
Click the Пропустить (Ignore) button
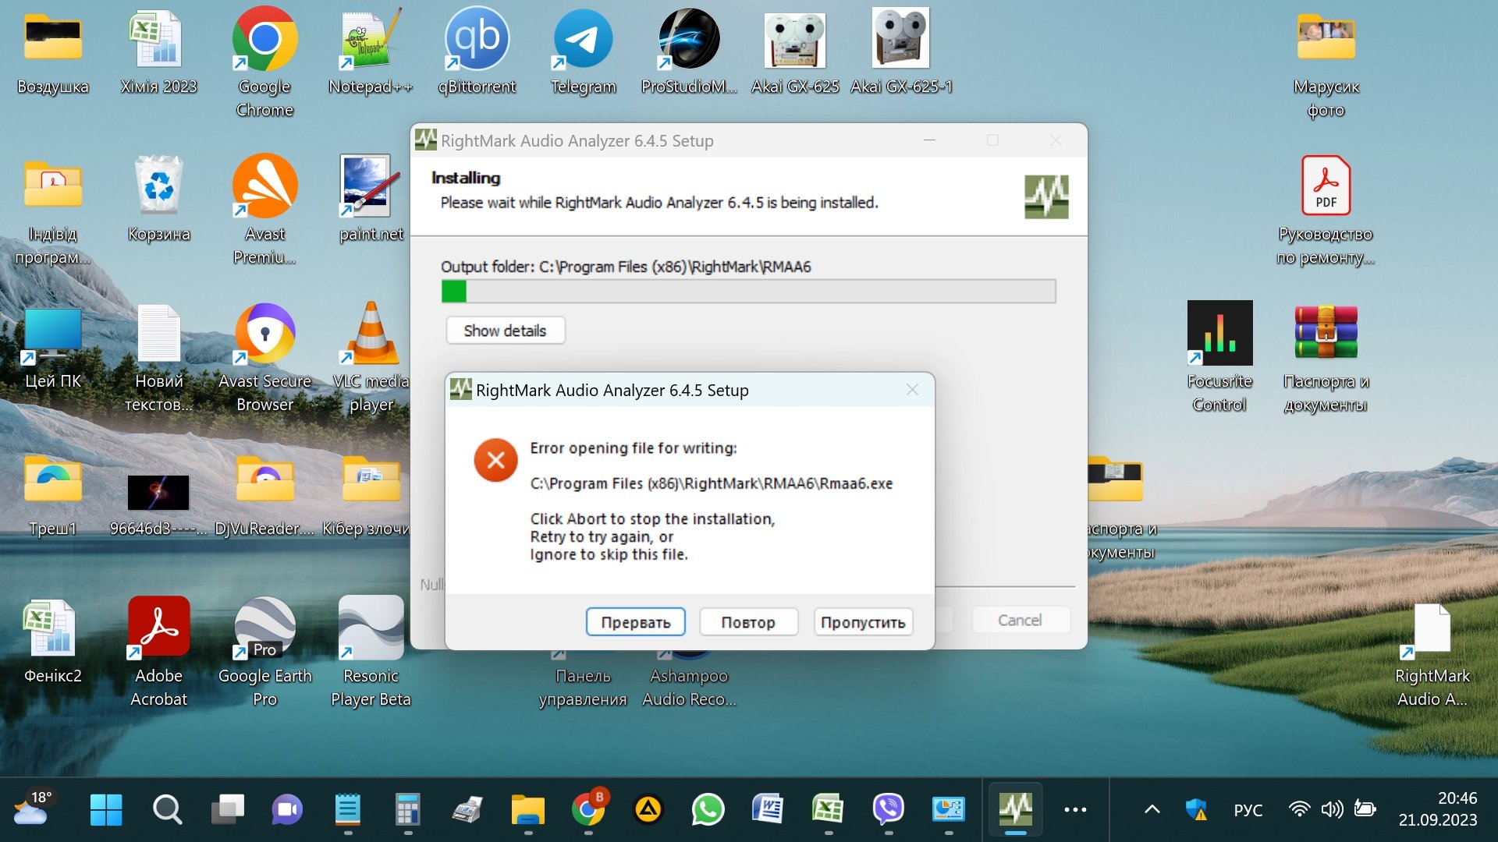click(x=863, y=622)
